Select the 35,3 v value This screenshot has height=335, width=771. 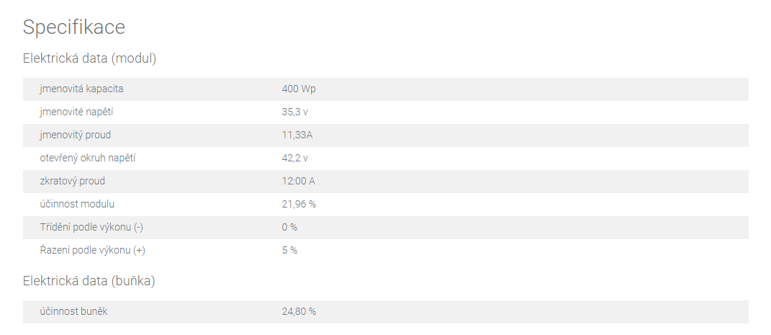click(x=294, y=112)
